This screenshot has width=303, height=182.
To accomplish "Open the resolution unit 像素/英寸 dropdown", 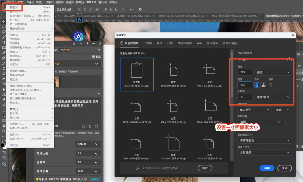I will (x=273, y=97).
